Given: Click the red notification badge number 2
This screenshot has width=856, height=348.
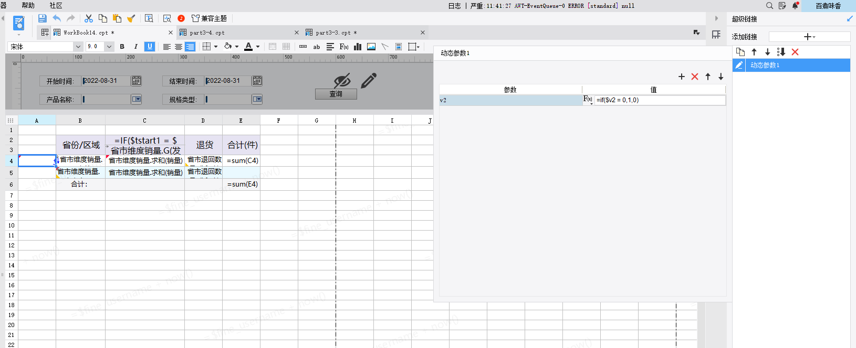Looking at the screenshot, I should [x=181, y=18].
